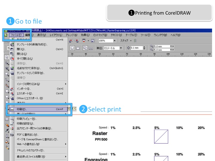The height and width of the screenshot is (161, 215).
Task: Open the ファイル(F) menu
Action: click(x=16, y=35)
